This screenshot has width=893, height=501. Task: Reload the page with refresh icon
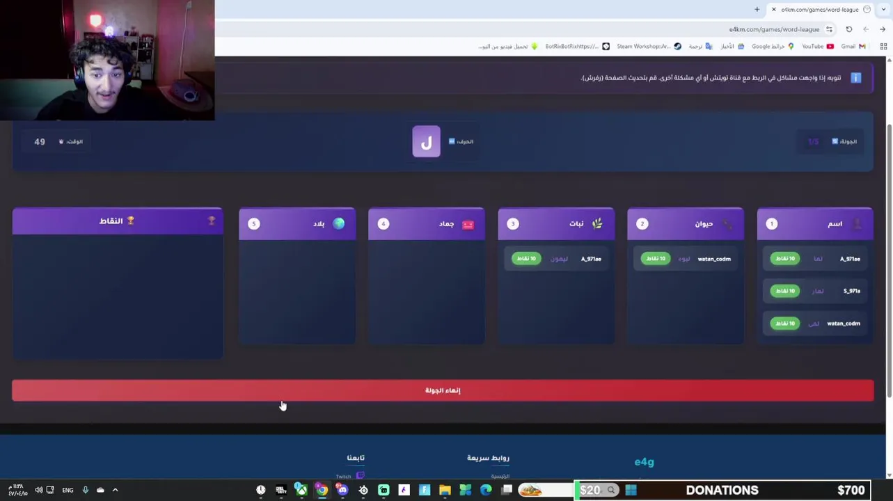pyautogui.click(x=849, y=29)
